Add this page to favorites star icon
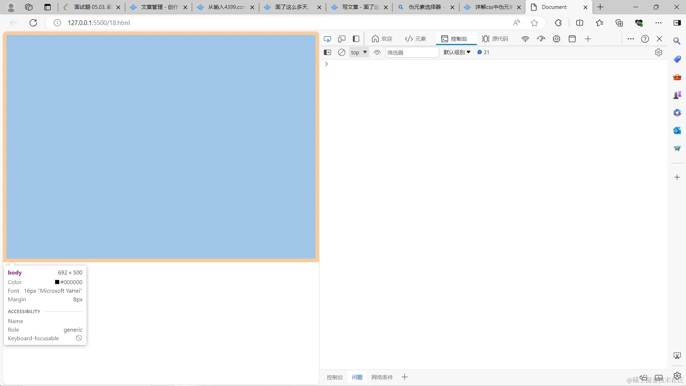 [534, 23]
